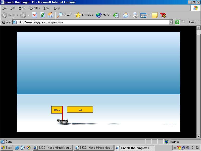
Task: Click the 01:52 system clock
Action: coord(195,148)
